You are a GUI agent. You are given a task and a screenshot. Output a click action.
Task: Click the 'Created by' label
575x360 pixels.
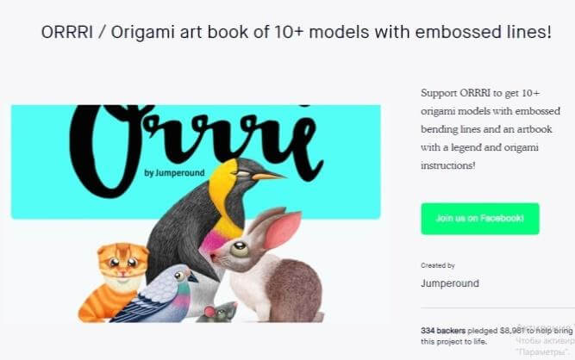point(438,265)
